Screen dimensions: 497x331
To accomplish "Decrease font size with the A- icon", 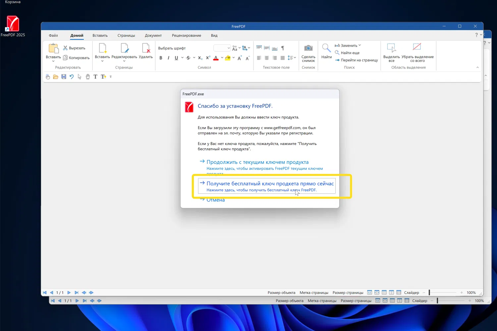I will click(x=248, y=58).
